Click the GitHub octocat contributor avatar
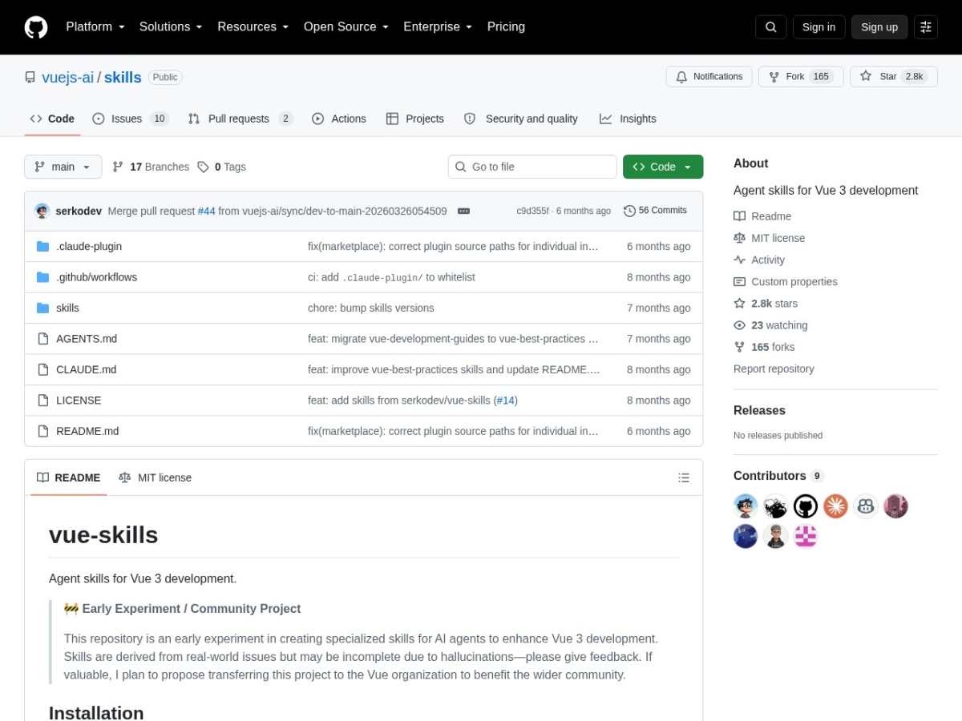 [806, 506]
